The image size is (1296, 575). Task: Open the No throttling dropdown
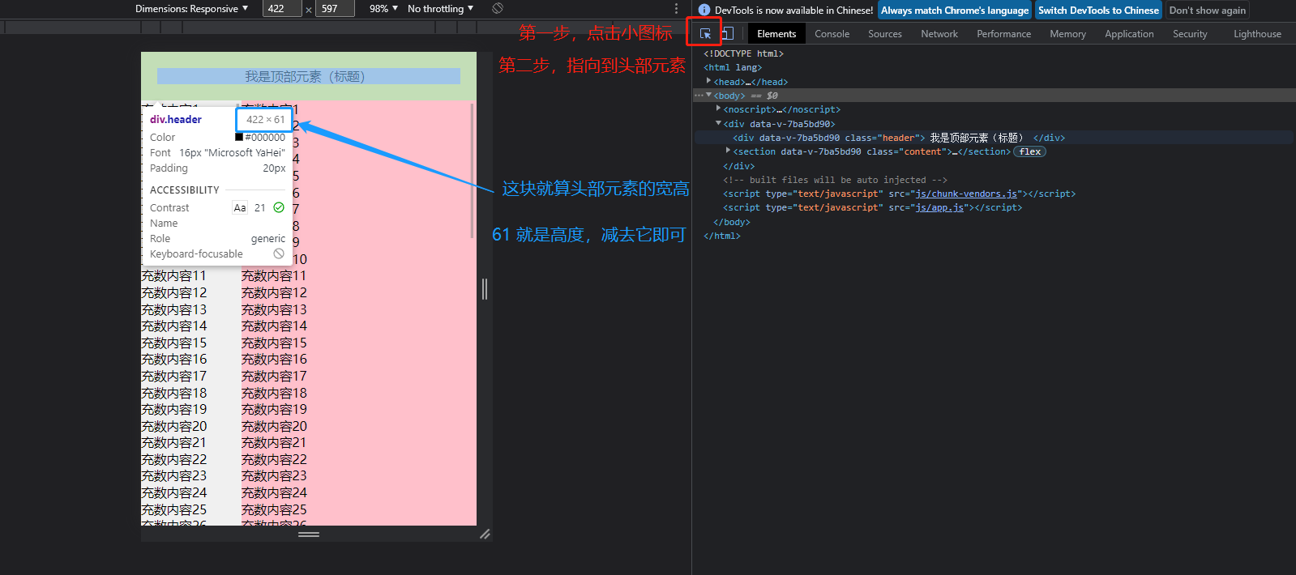tap(440, 9)
